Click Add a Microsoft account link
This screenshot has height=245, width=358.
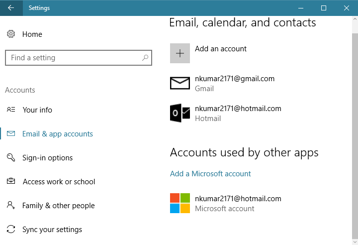[210, 174]
